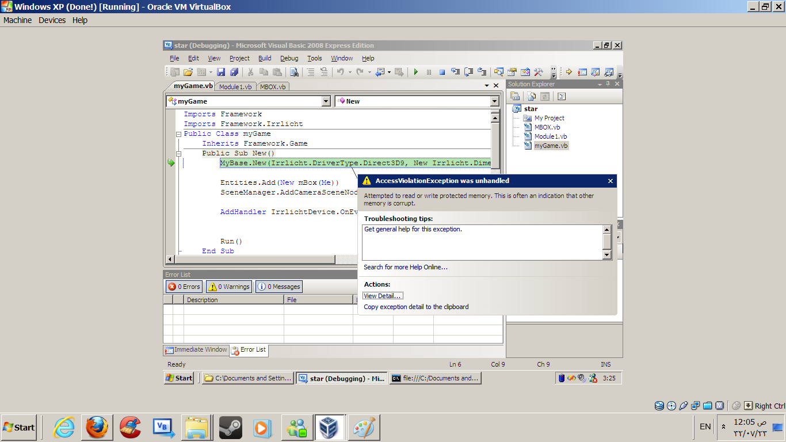Comment out the selected lines icon
The width and height of the screenshot is (786, 442).
pos(311,72)
